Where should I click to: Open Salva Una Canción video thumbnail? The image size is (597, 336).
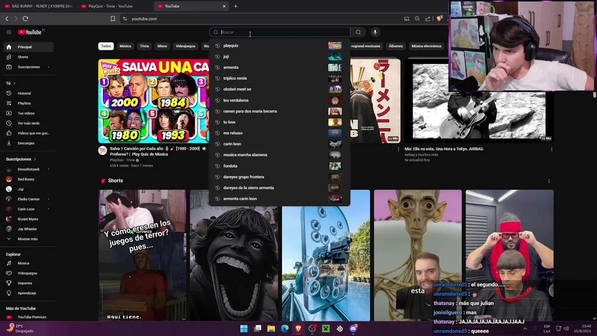pos(153,101)
